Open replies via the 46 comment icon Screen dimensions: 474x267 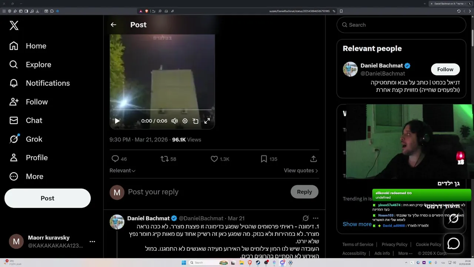point(119,159)
